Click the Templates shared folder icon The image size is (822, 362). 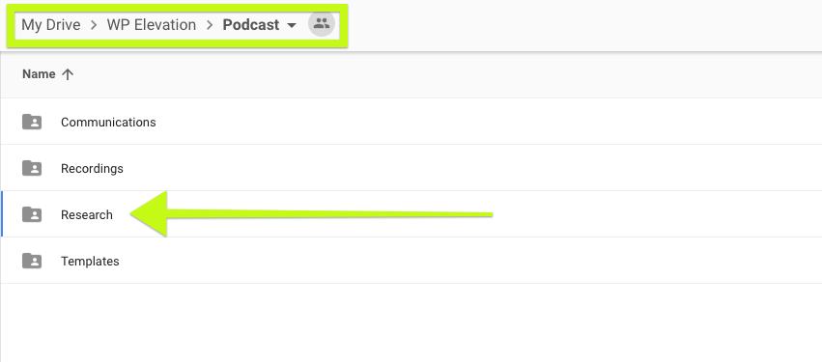click(x=32, y=261)
